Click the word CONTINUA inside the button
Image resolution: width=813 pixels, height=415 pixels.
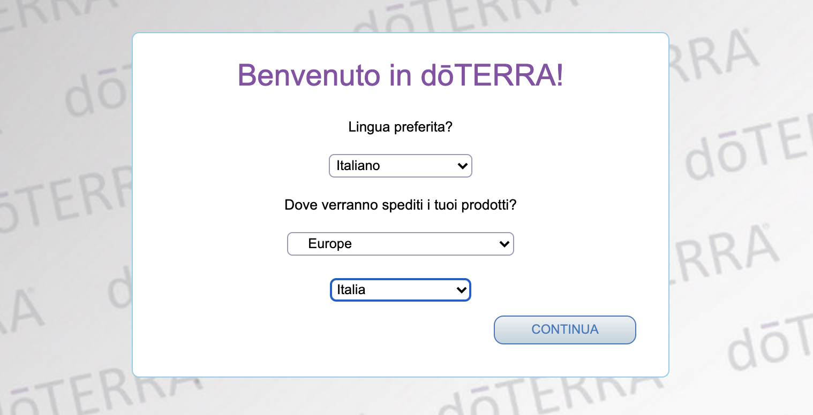(565, 329)
